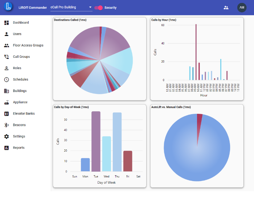Click the Floor Access Groups people icon
Image resolution: width=254 pixels, height=200 pixels.
point(7,45)
